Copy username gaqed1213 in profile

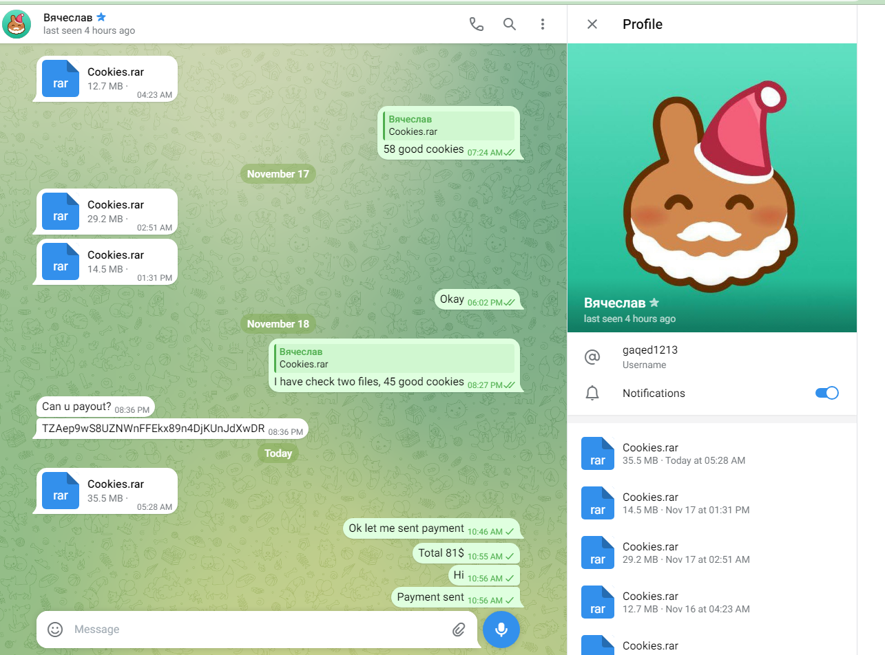click(650, 350)
